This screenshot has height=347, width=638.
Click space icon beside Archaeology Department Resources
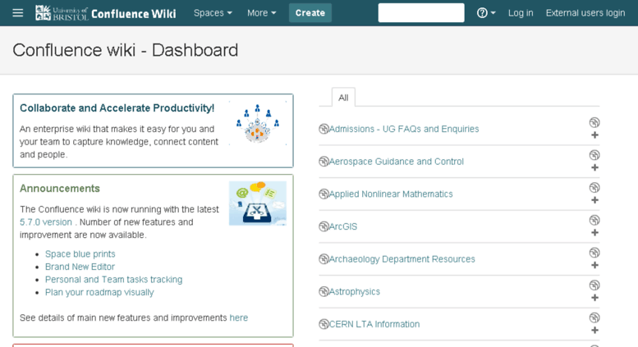point(324,259)
